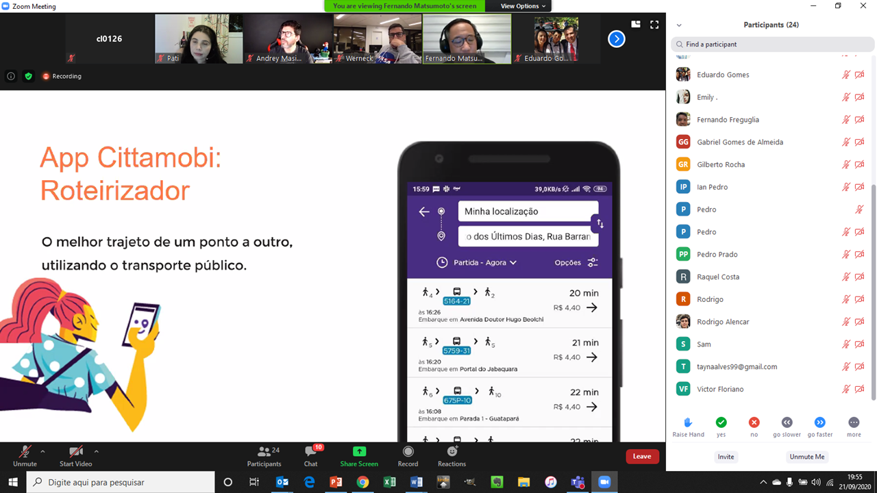Screen dimensions: 877x493
Task: Click Opções filter in phone app
Action: [x=576, y=262]
